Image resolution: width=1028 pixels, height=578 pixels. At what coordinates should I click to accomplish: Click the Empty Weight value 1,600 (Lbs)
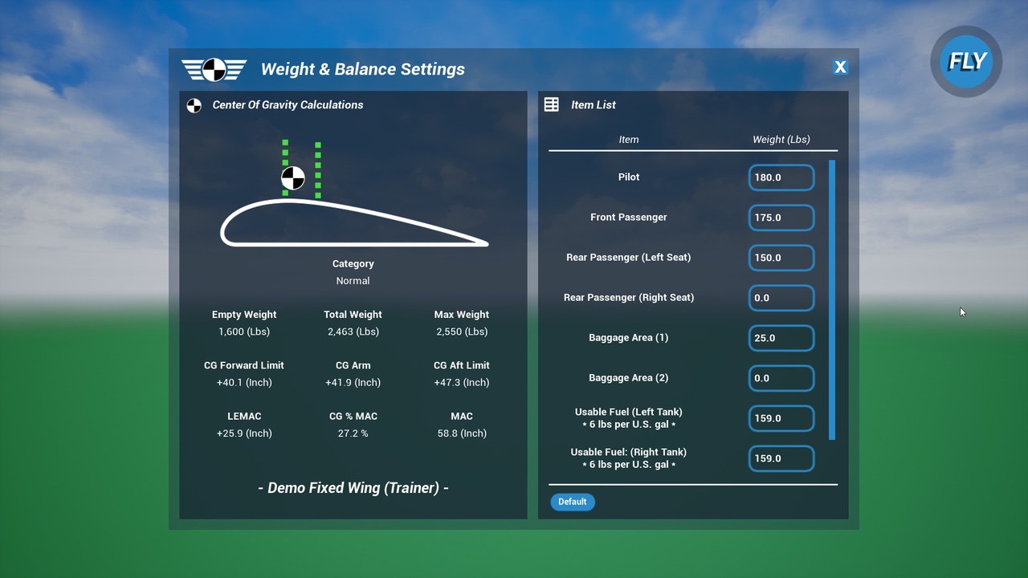point(244,332)
